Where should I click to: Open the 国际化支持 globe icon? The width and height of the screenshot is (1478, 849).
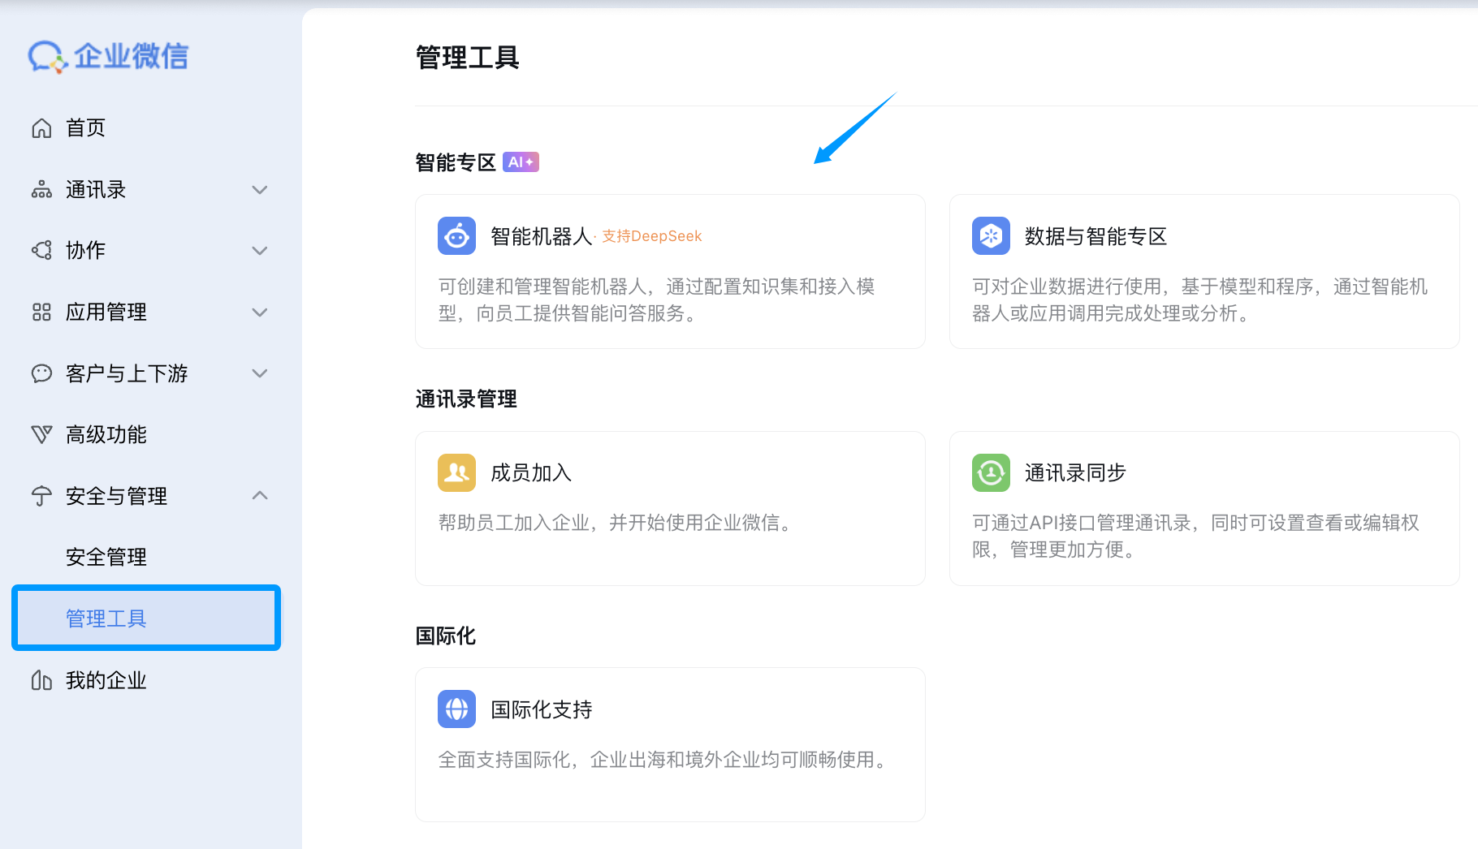pyautogui.click(x=456, y=709)
